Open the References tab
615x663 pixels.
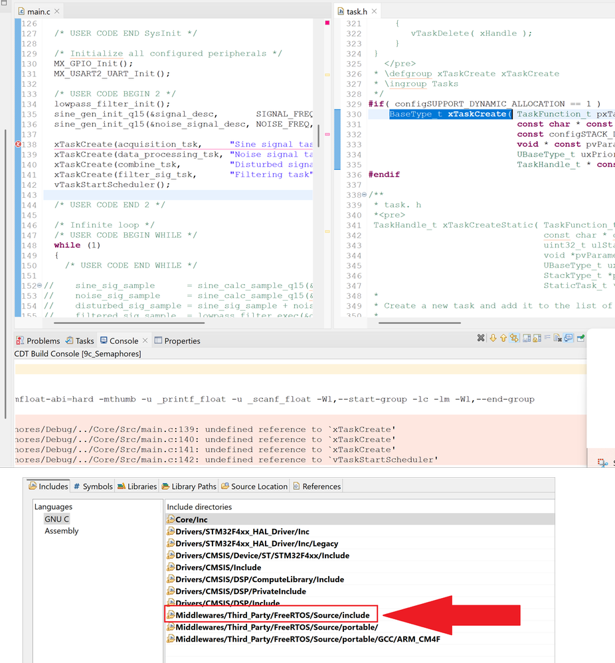pos(317,486)
